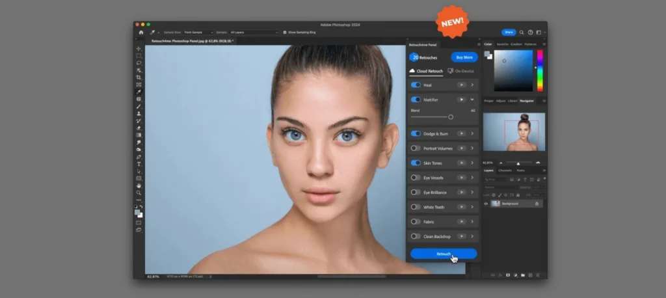Open the Sample Size dropdown

click(x=198, y=32)
